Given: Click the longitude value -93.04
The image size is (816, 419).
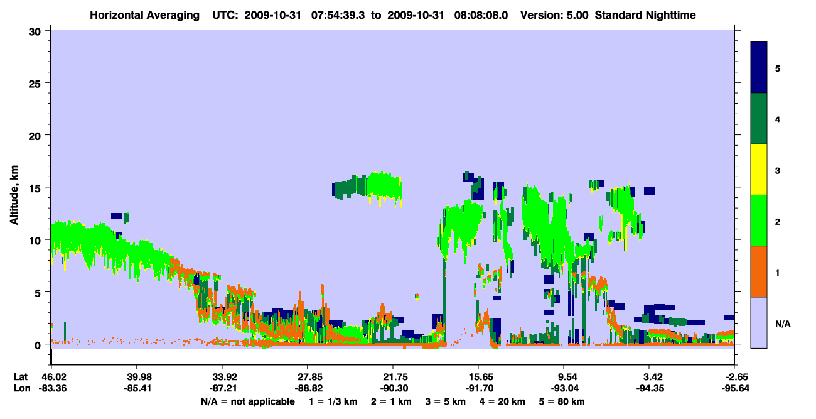Looking at the screenshot, I should [x=564, y=389].
